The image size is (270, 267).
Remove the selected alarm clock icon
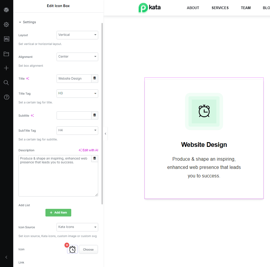point(67,245)
